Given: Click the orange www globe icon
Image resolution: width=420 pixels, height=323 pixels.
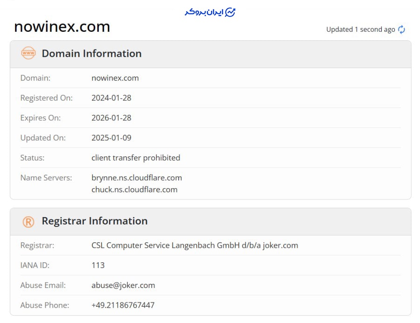Looking at the screenshot, I should 28,53.
